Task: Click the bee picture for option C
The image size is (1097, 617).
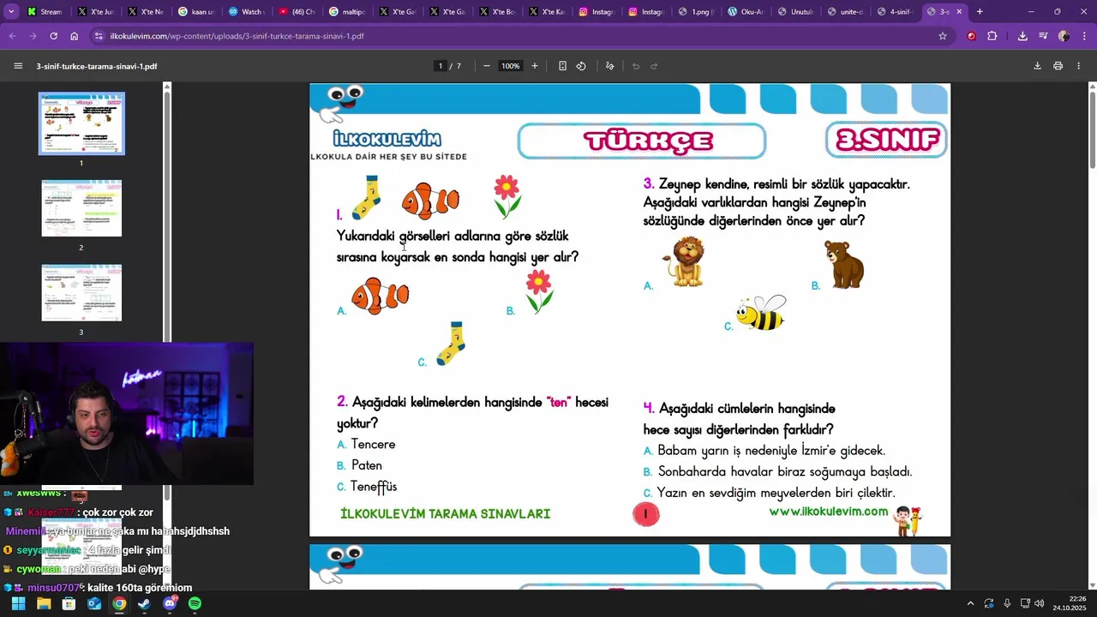Action: tap(762, 314)
